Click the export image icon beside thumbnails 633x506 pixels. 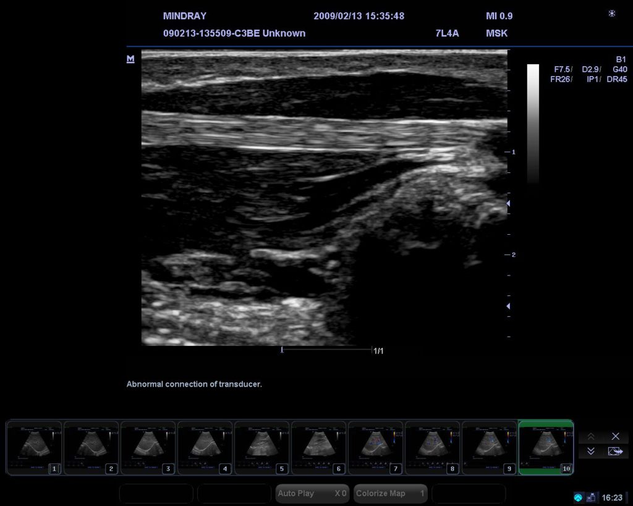tap(615, 452)
